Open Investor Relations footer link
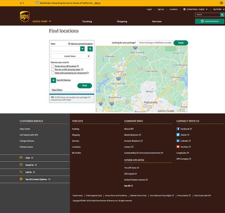 coord(133,141)
